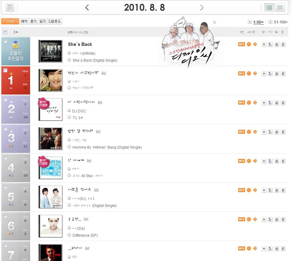Click MP3 download icon for She's Back
294x261 pixels.
(241, 44)
